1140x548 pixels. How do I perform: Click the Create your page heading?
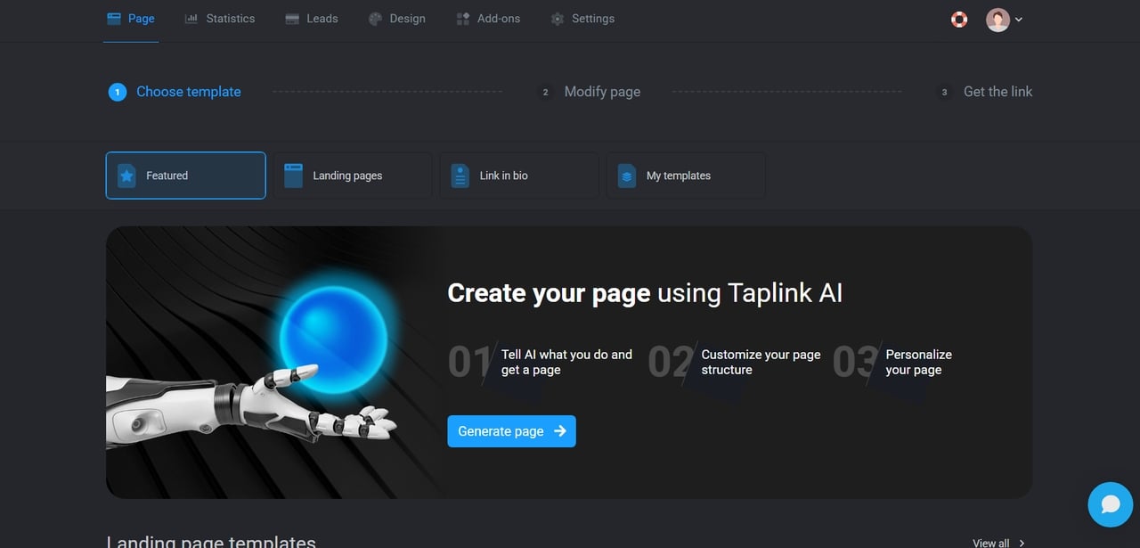pos(645,293)
